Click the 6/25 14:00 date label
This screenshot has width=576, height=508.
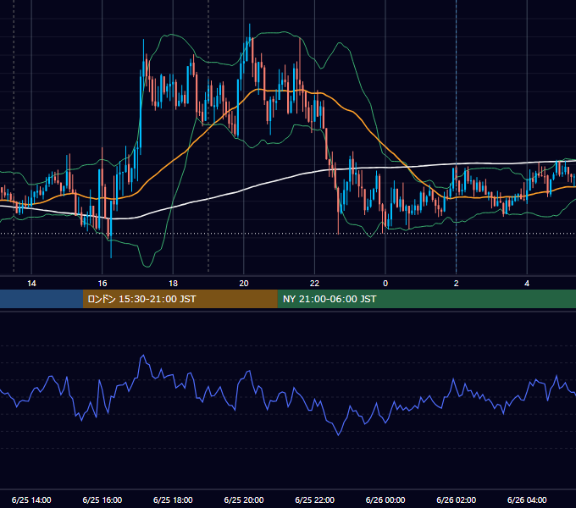pos(31,500)
